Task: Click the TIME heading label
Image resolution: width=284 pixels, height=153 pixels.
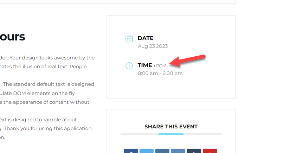Action: [145, 65]
